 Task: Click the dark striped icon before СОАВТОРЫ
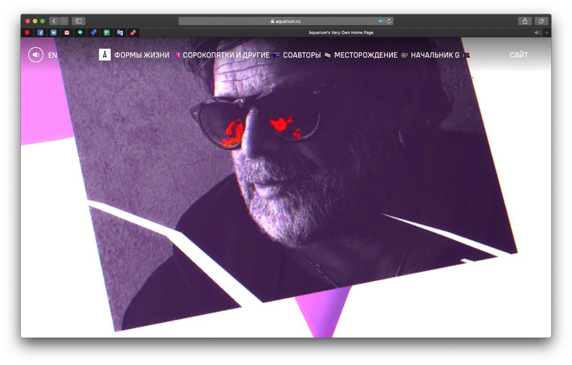coord(277,55)
